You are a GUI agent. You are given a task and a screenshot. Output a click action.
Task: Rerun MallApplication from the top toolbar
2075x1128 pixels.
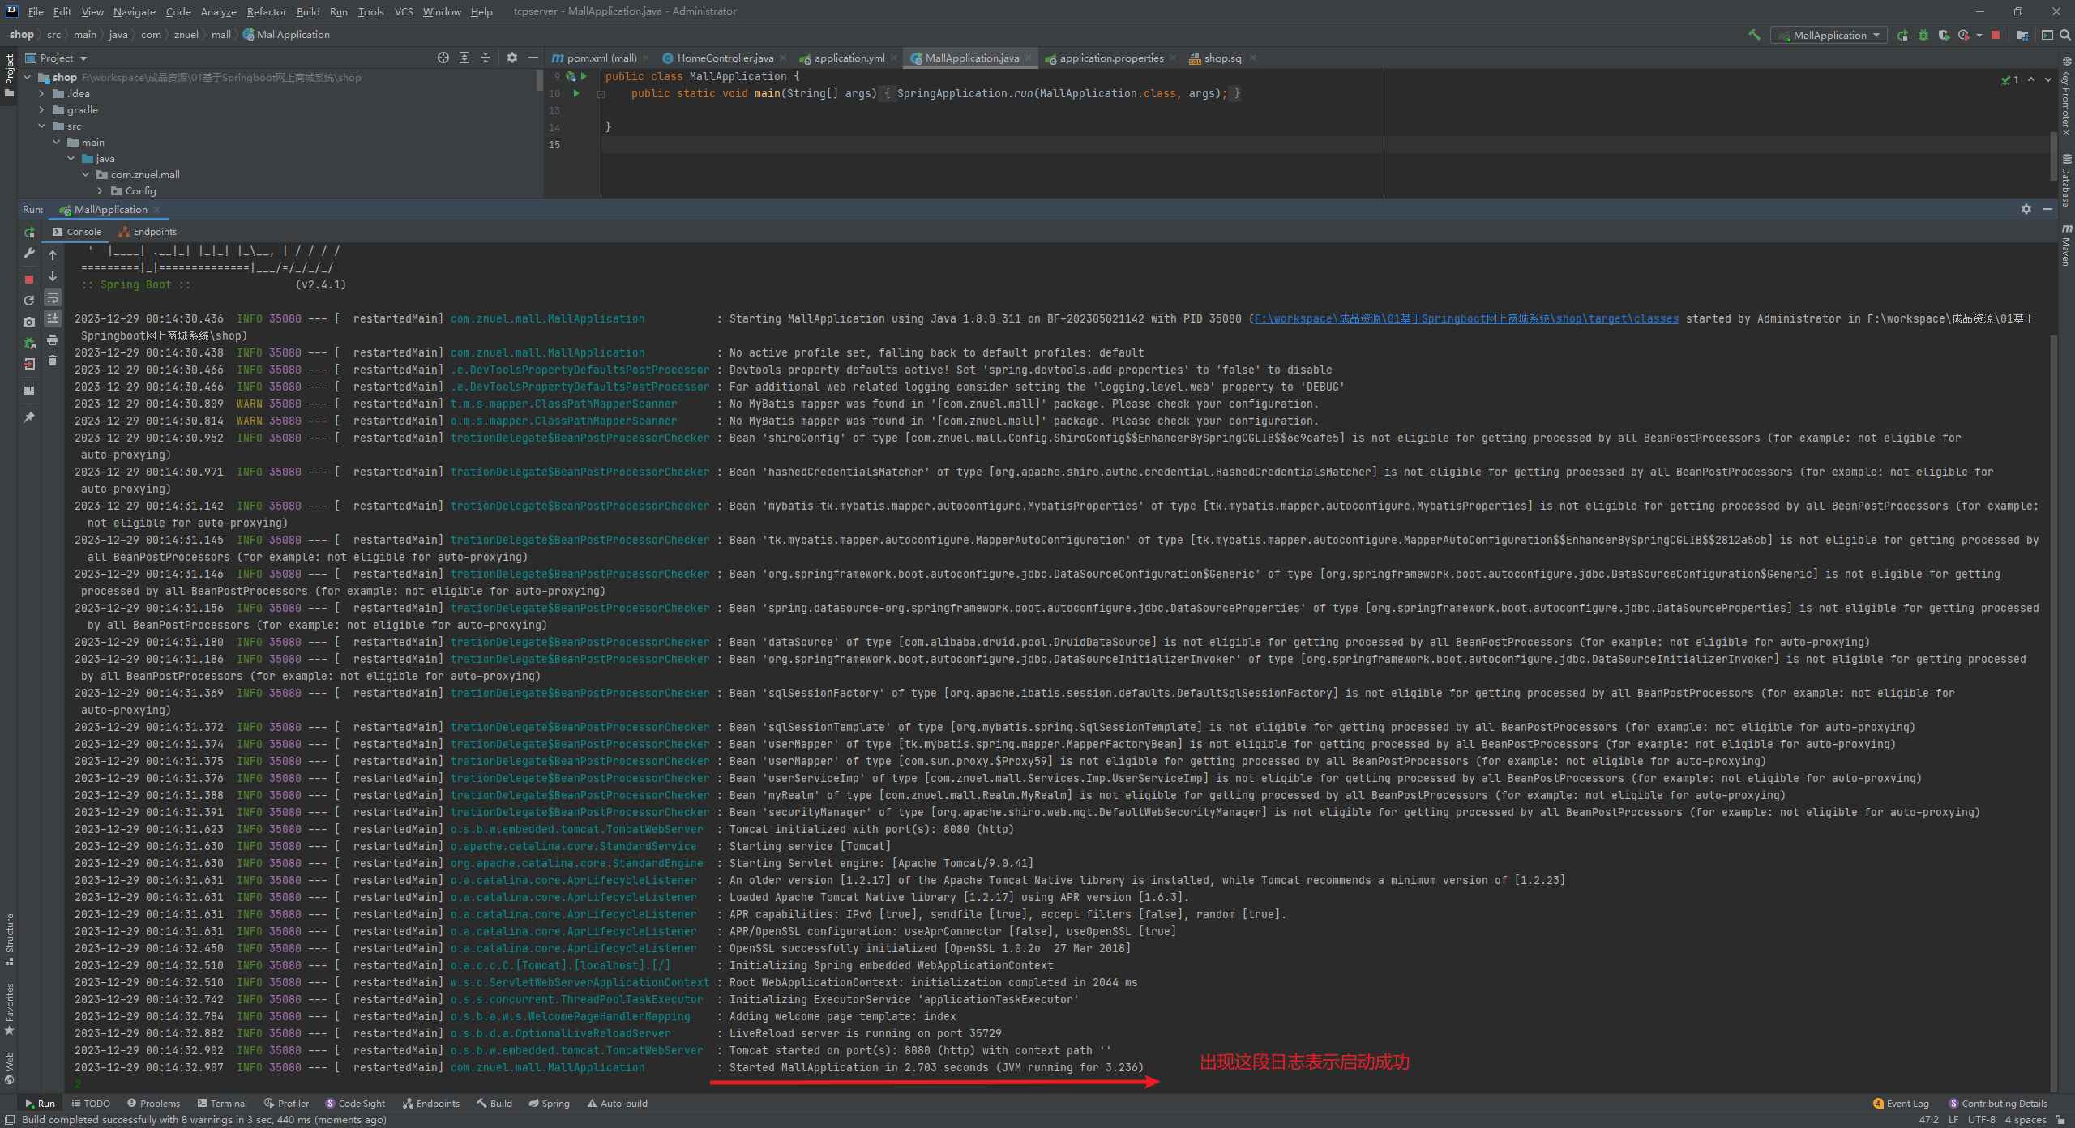click(x=1902, y=35)
